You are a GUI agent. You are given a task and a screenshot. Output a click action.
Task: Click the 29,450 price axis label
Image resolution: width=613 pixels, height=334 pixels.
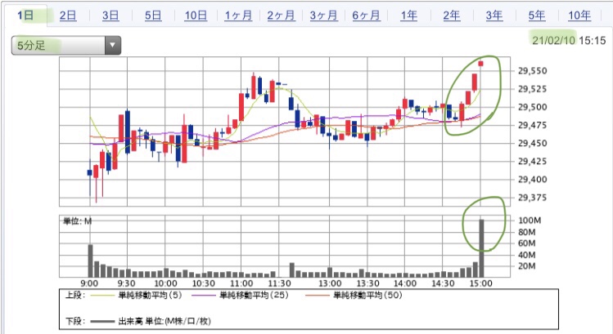(533, 143)
